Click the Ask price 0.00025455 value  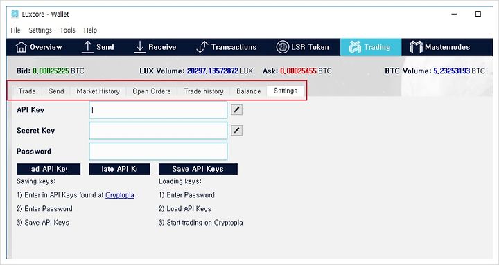point(298,71)
